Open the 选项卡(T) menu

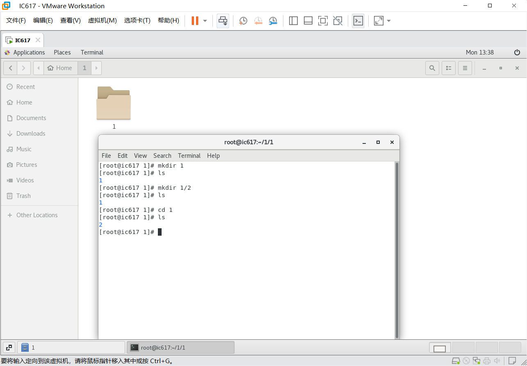137,20
